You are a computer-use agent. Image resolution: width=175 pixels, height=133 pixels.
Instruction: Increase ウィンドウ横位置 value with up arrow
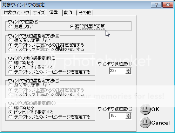tap(128, 69)
